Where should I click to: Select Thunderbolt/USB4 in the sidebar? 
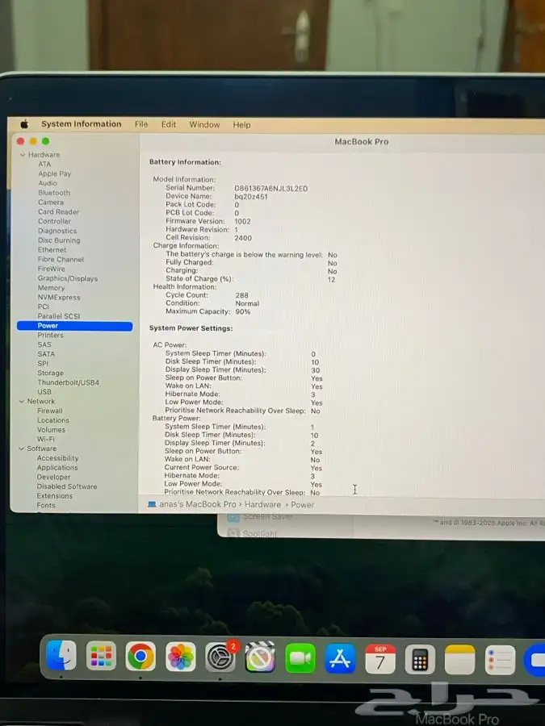coord(69,382)
